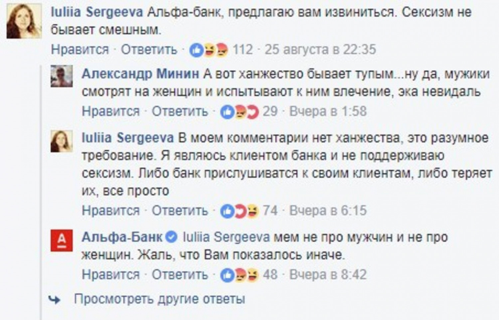Like the top comment with 'Нравится'

click(80, 50)
